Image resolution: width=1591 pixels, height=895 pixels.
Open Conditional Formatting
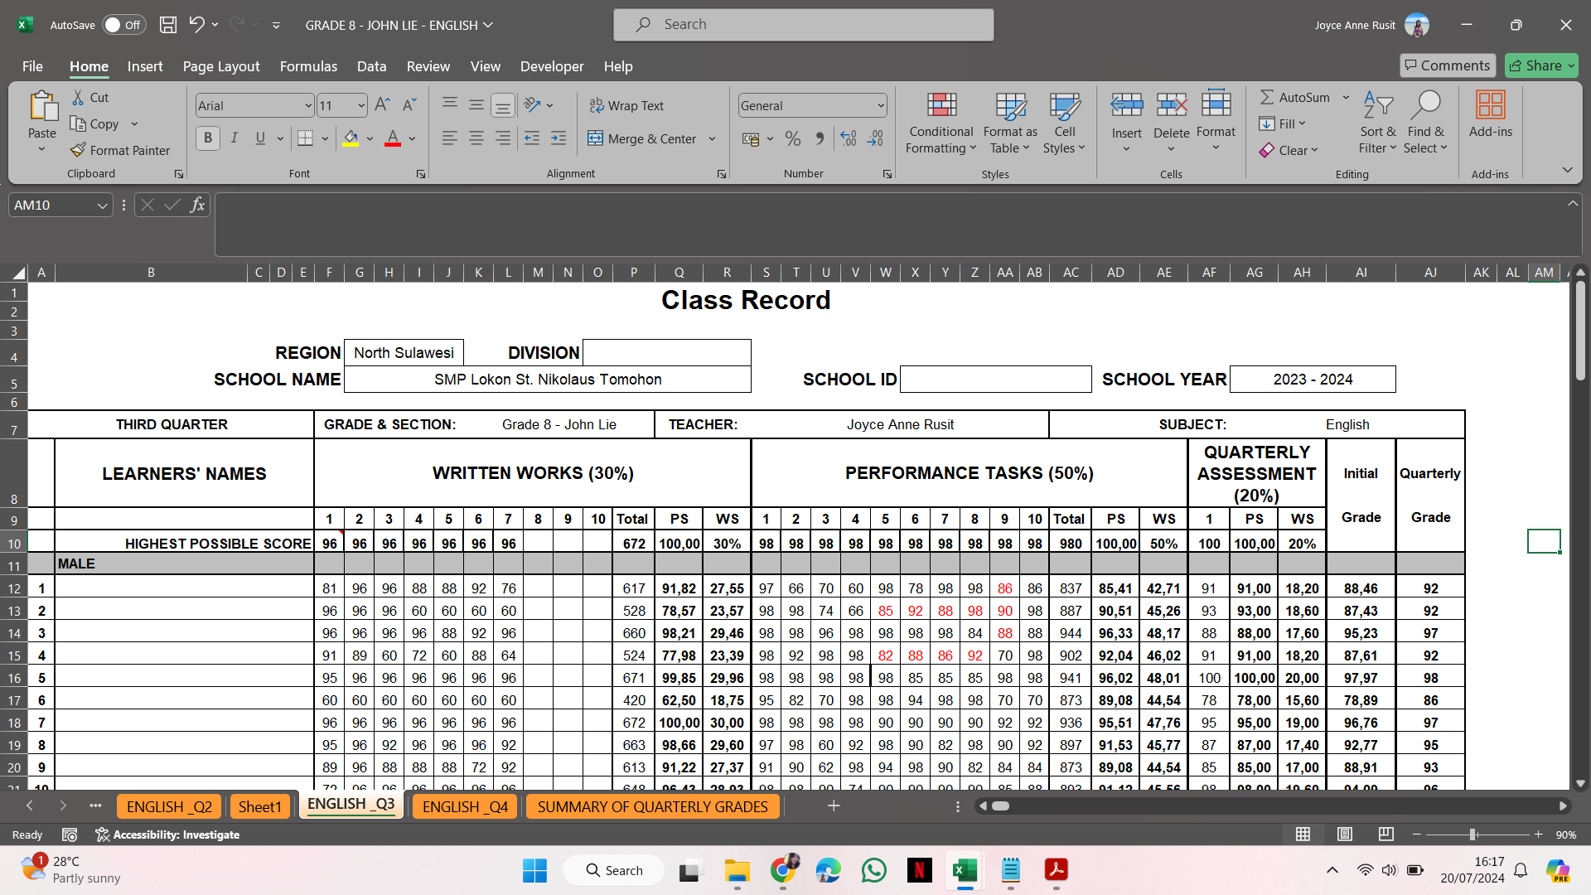pyautogui.click(x=941, y=123)
